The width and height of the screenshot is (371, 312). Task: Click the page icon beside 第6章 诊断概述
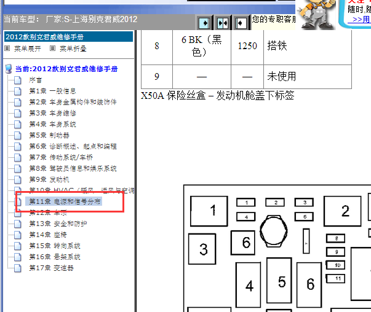17,147
